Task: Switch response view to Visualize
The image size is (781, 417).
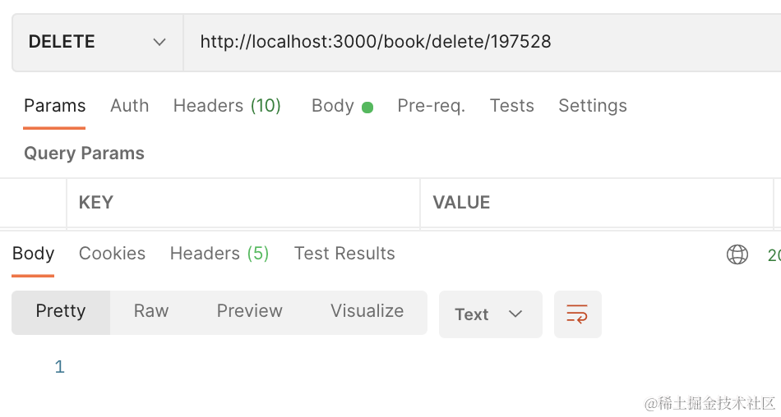Action: (367, 311)
